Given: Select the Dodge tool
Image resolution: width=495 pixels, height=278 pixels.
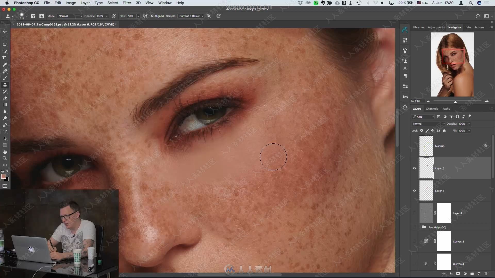Looking at the screenshot, I should pos(5,118).
